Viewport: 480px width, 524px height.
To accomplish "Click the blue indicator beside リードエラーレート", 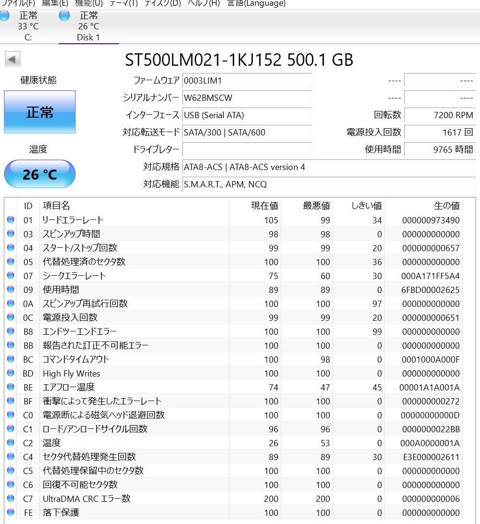I will [x=11, y=220].
